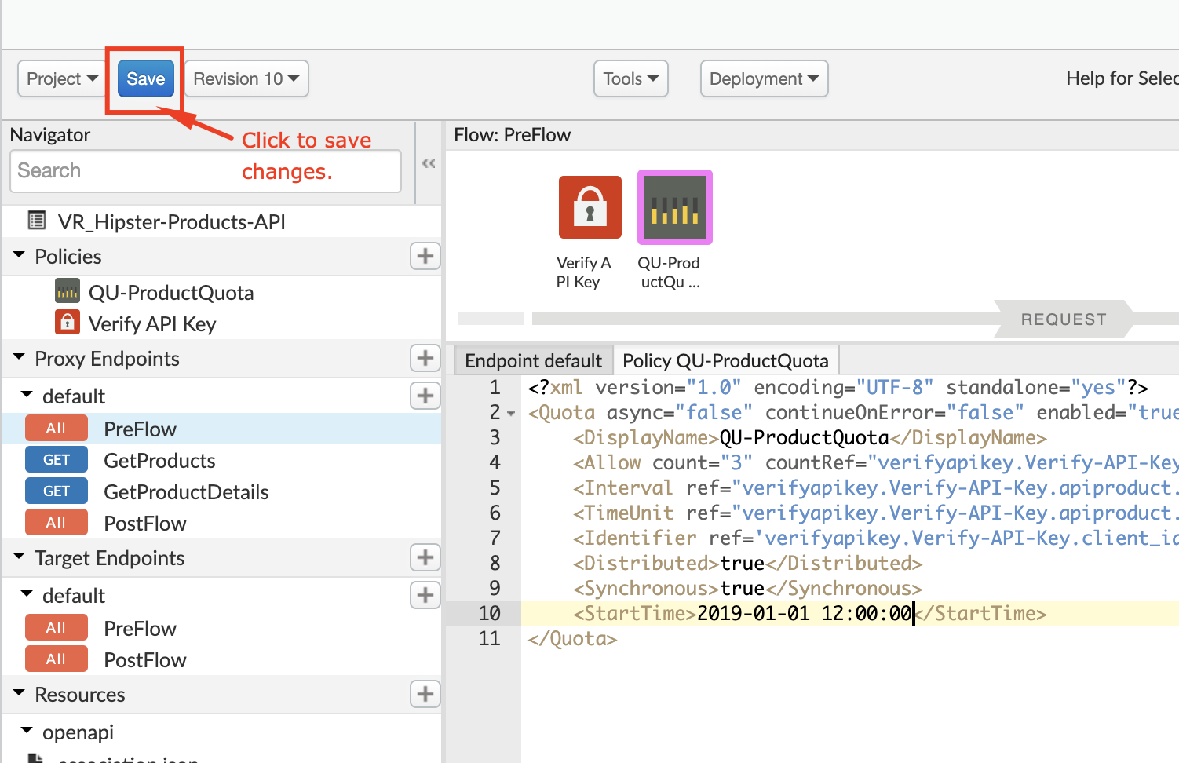Viewport: 1179px width, 763px height.
Task: Click the Save button
Action: (146, 78)
